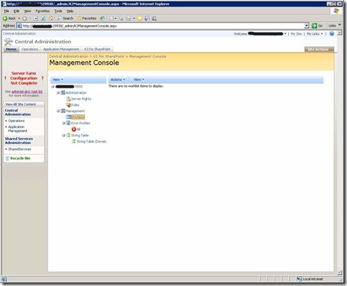The image size is (347, 286).
Task: Open the File menu
Action: (x=6, y=11)
